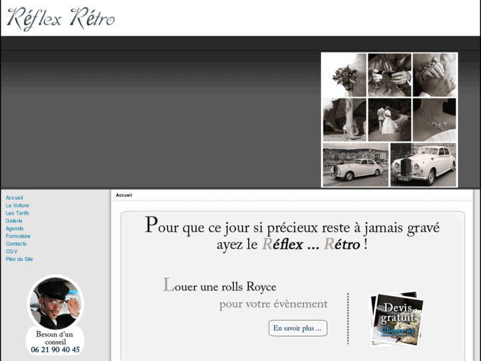Click the Devis gratuit image badge
This screenshot has width=481, height=361.
397,319
